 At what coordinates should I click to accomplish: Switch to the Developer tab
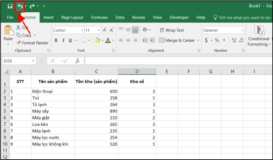point(179,17)
